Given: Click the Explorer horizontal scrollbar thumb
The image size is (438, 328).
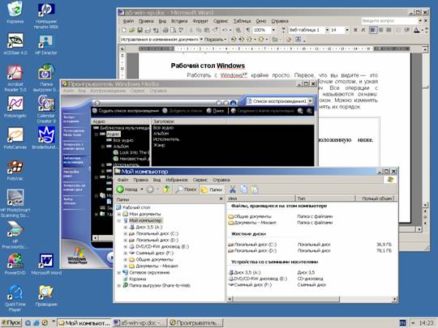Looking at the screenshot, I should click(286, 300).
